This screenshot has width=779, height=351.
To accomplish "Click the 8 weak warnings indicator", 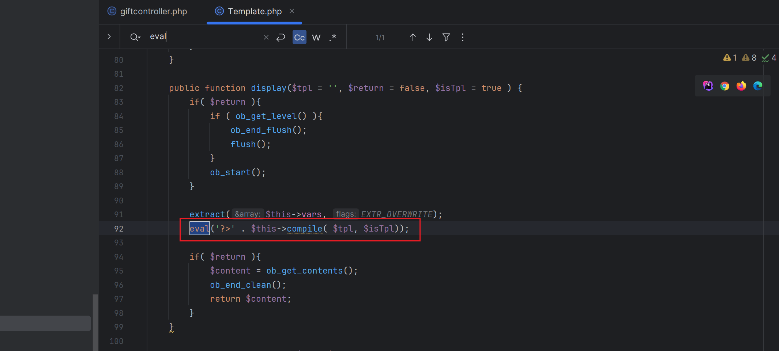I will [749, 58].
